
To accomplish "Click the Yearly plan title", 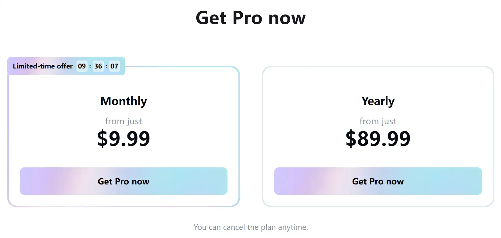I will pyautogui.click(x=378, y=101).
